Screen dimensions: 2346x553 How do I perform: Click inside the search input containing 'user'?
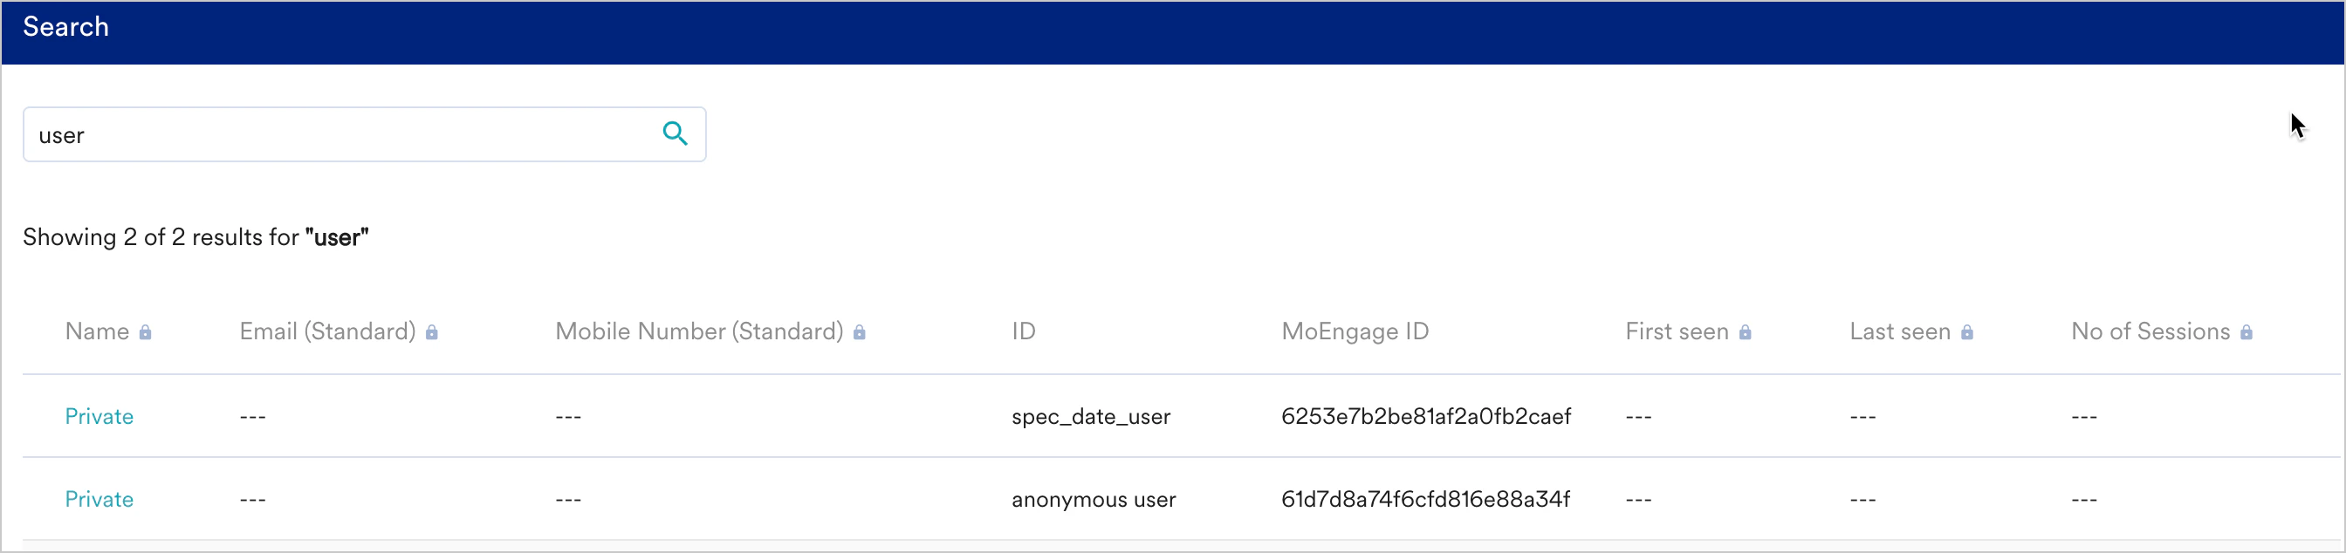click(273, 133)
